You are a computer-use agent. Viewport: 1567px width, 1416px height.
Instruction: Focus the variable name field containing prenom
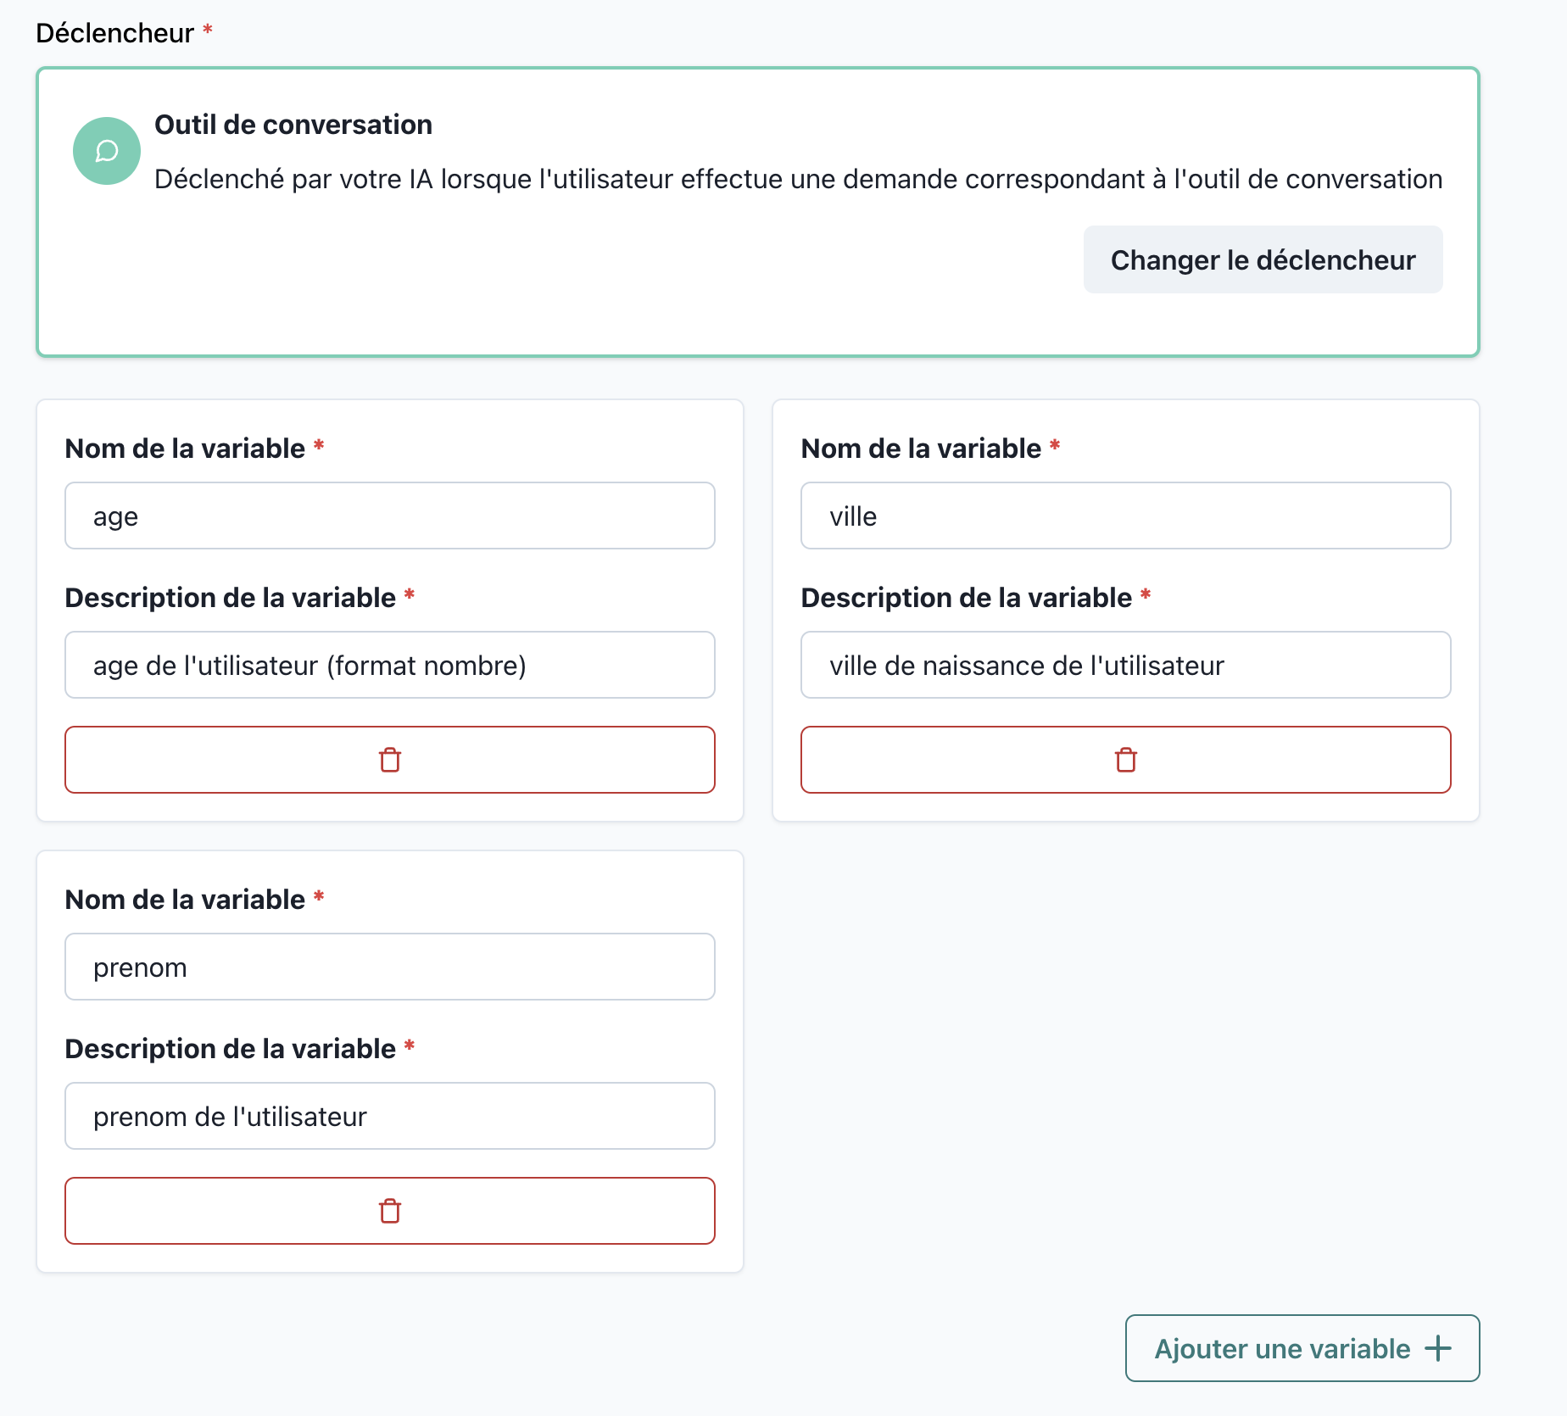390,967
